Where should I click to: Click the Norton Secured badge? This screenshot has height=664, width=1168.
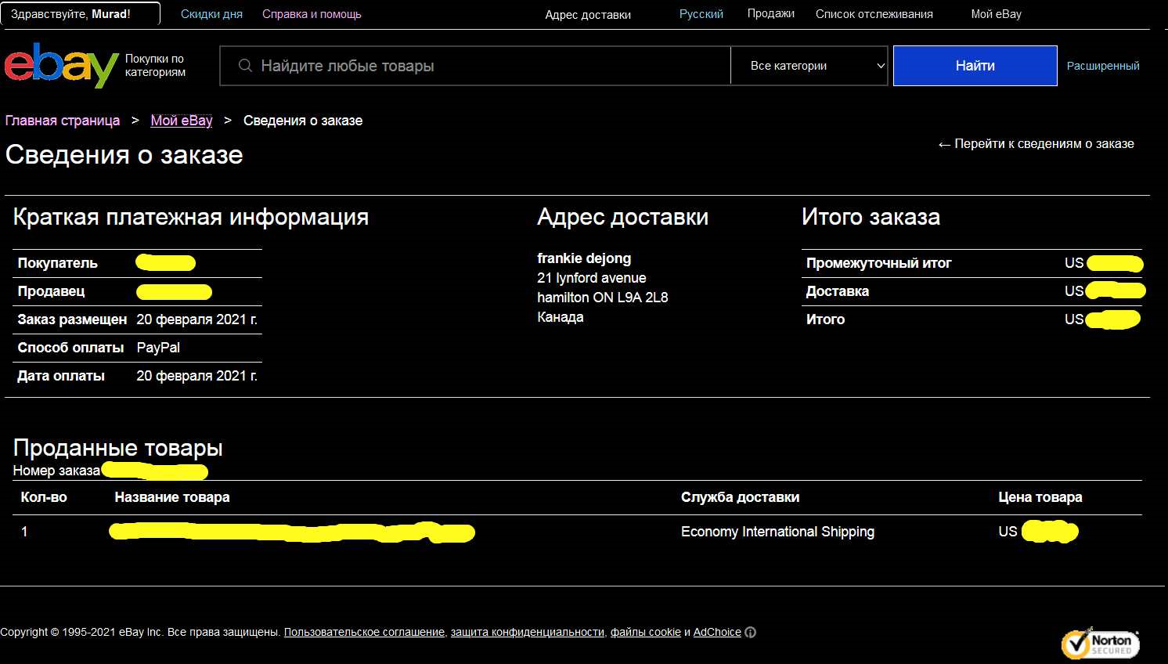1100,644
